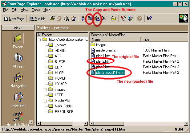
Task: Expand the images folder tree node
Action: [45, 89]
